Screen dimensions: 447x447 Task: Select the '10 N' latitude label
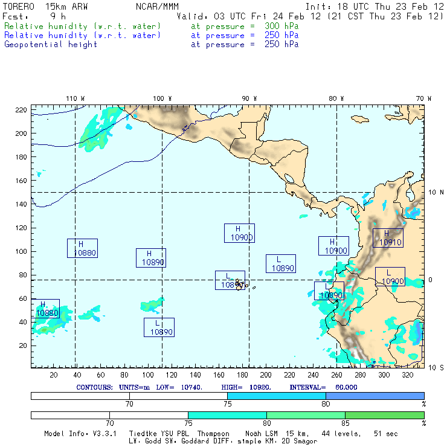(x=436, y=193)
